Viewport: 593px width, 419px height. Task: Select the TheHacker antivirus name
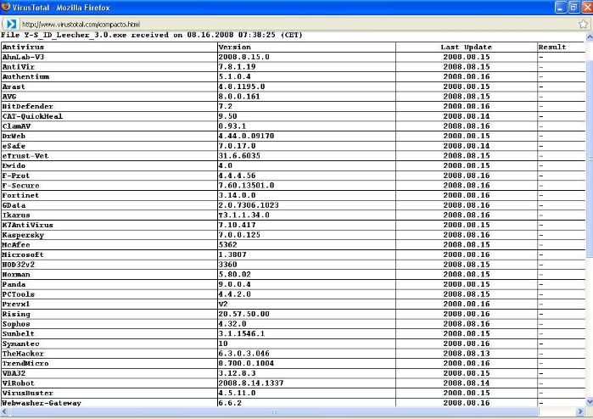pos(23,354)
